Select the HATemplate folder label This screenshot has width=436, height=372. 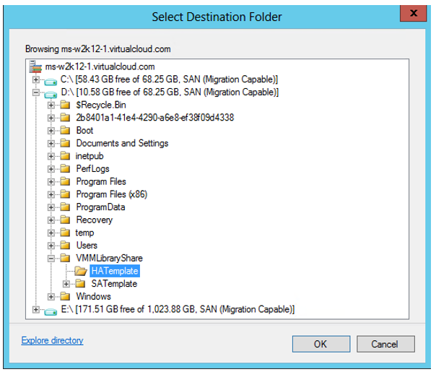[115, 271]
